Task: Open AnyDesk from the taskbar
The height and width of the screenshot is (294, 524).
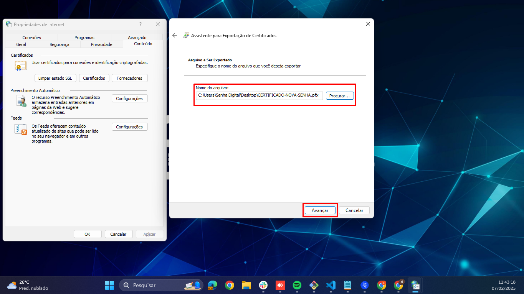Action: coord(280,285)
